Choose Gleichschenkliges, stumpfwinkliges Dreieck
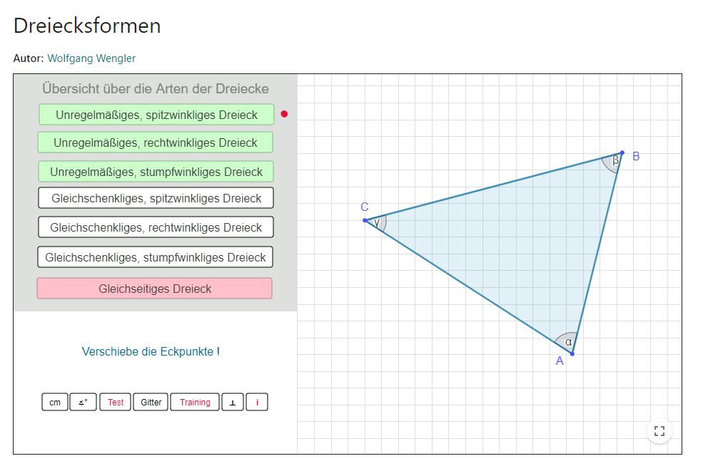The width and height of the screenshot is (703, 466). [155, 257]
